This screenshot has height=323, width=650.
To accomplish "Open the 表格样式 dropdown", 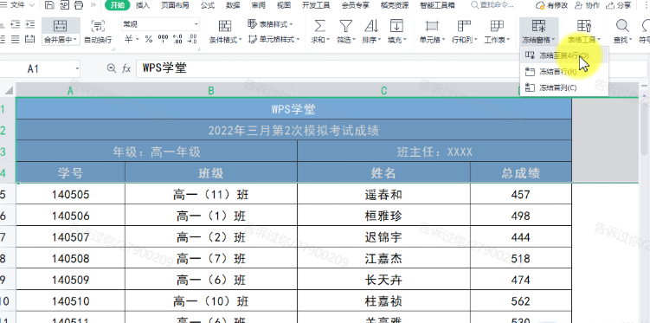I will click(x=271, y=24).
